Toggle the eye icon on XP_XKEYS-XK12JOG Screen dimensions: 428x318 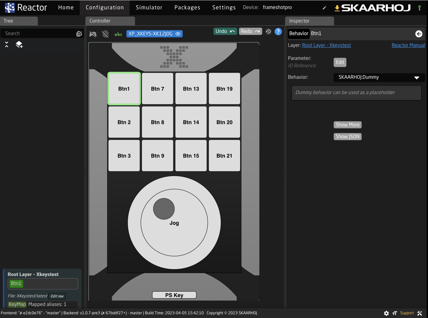click(x=178, y=34)
